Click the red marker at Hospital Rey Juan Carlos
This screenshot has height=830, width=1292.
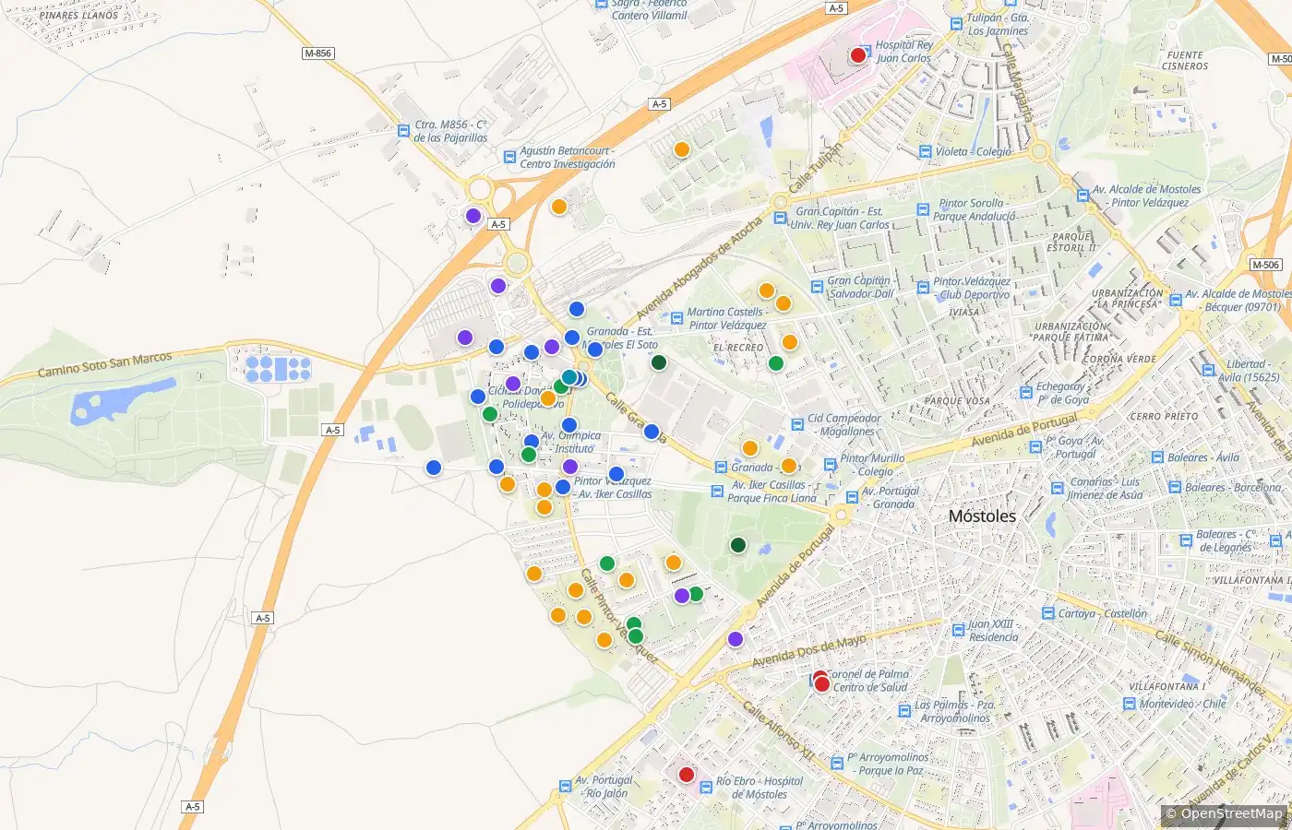click(x=857, y=55)
